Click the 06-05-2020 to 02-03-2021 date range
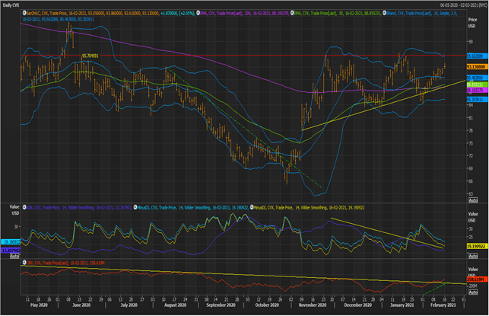Viewport: 489px width, 316px height. click(463, 5)
